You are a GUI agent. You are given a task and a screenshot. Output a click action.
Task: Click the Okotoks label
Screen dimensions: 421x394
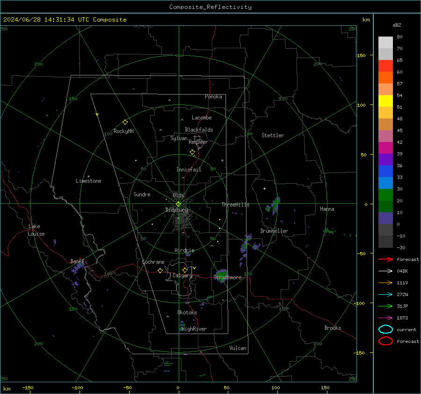(x=187, y=312)
